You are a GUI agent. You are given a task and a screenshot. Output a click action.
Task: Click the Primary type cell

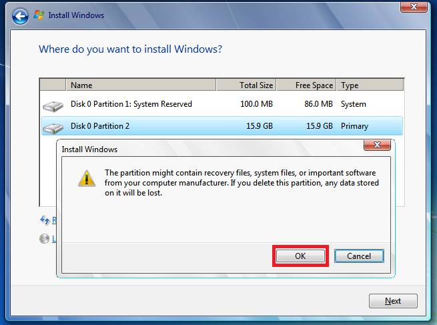pos(354,126)
